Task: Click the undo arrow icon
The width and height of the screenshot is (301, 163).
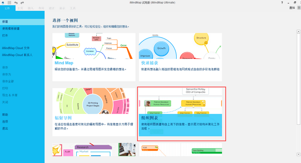Action: pos(16,3)
